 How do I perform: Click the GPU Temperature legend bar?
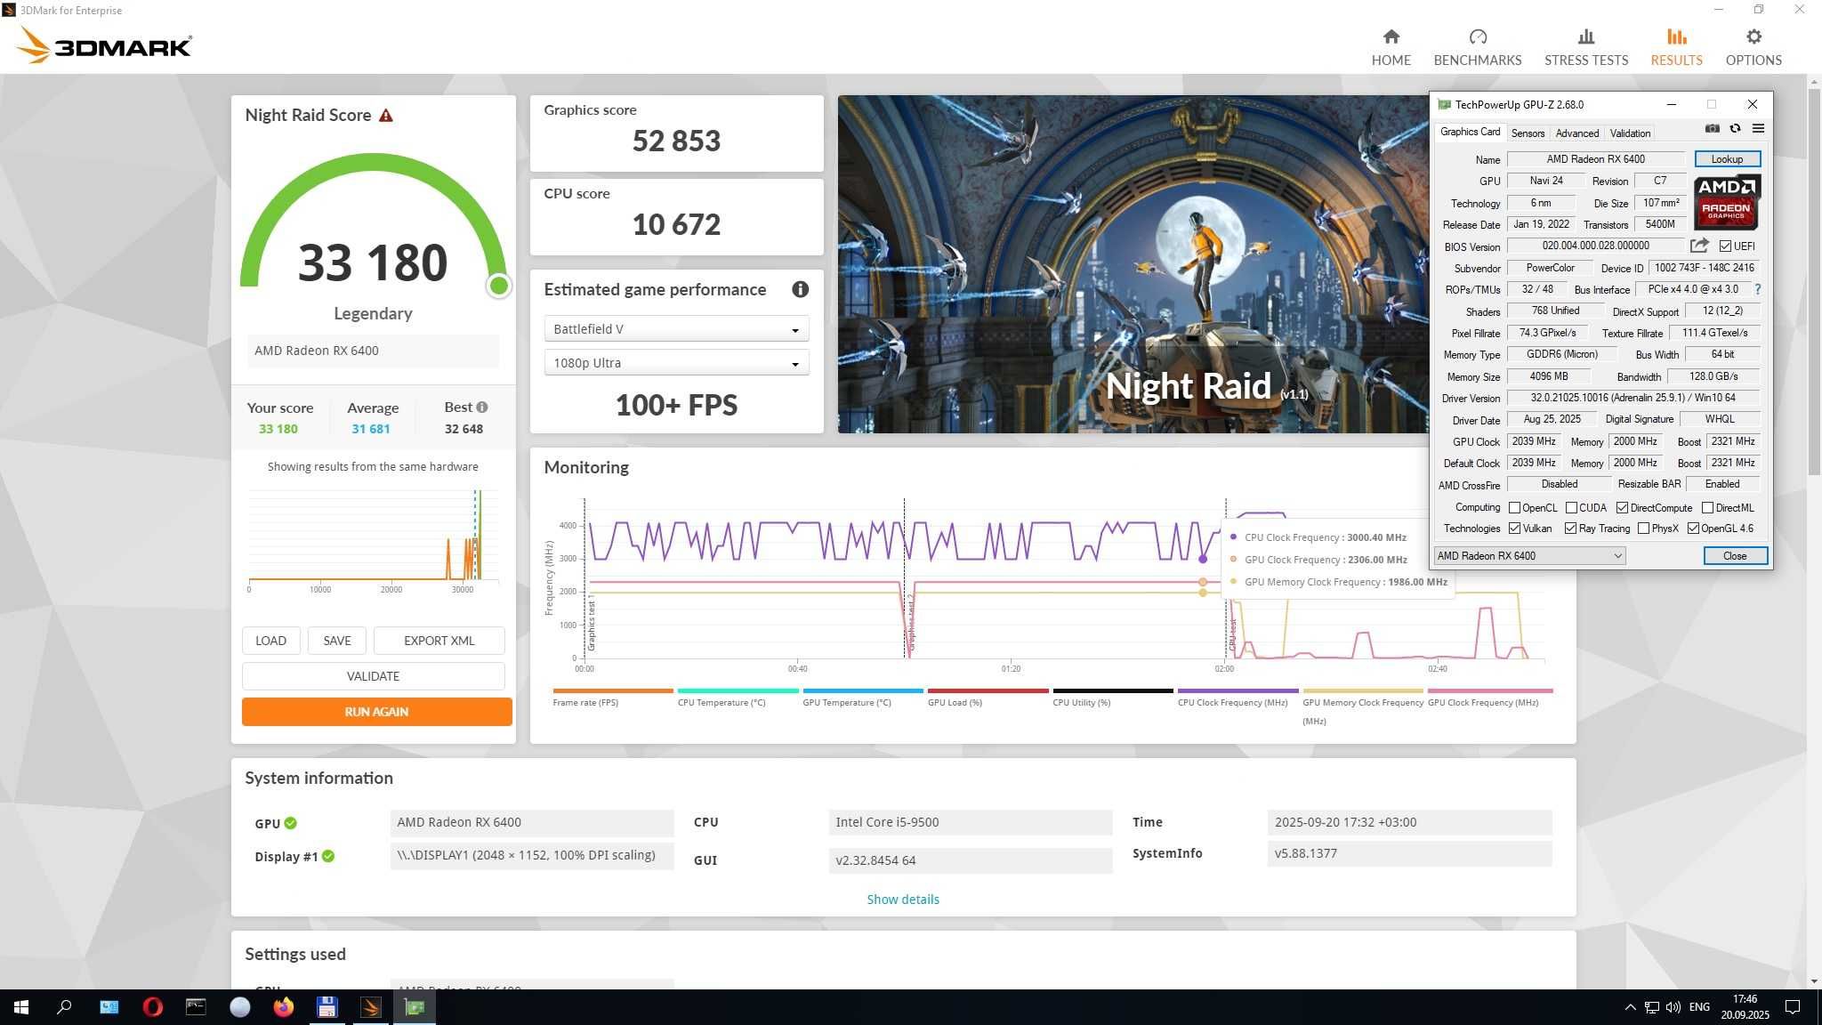[x=863, y=690]
